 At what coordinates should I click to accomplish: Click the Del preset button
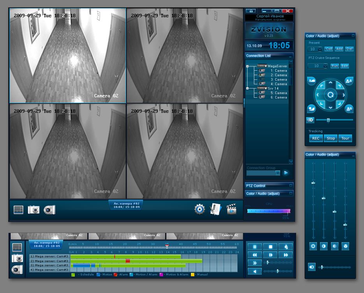[349, 49]
